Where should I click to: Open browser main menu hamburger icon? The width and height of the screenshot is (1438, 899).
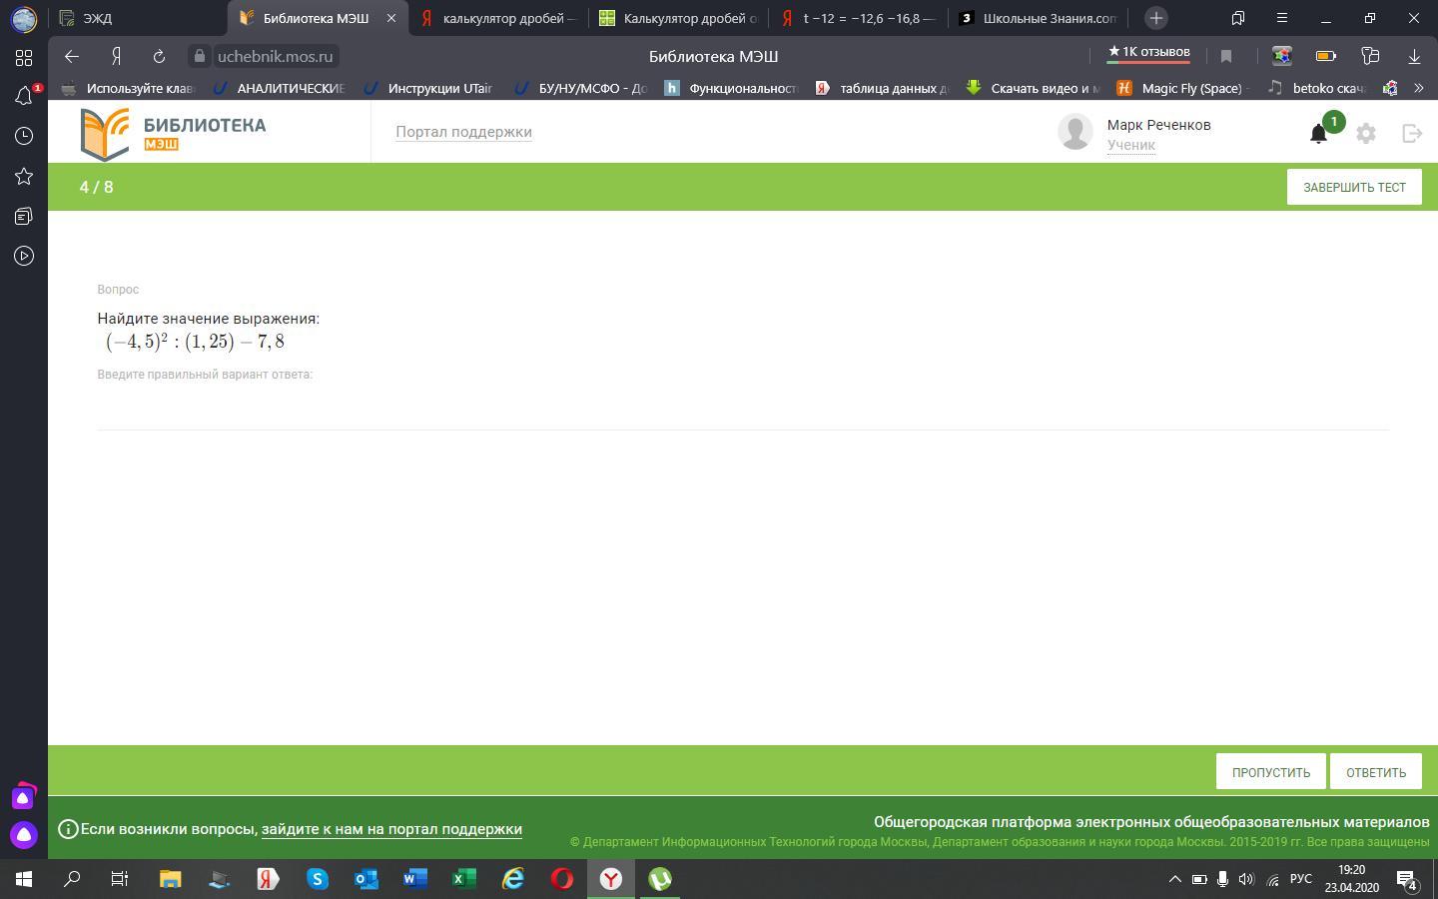[1281, 18]
